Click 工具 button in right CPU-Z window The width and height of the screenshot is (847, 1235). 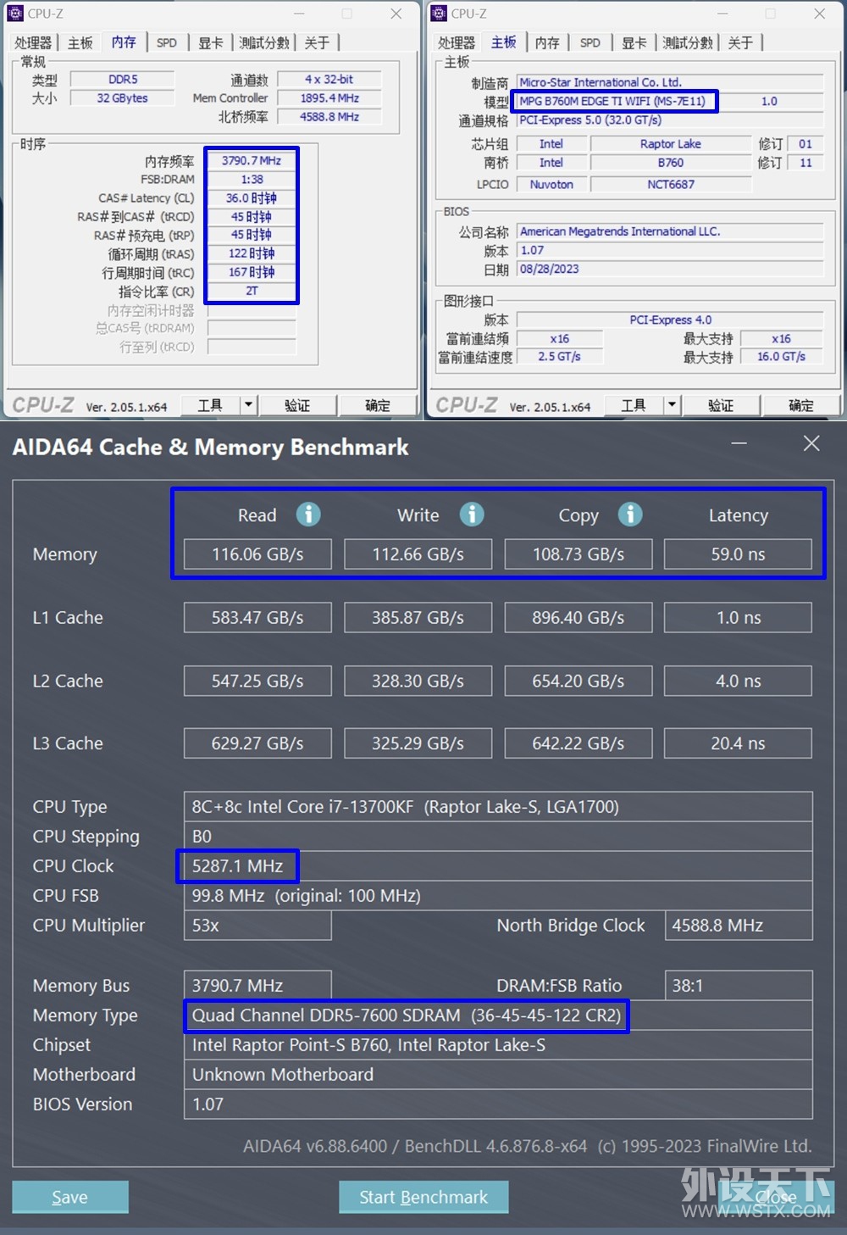pyautogui.click(x=634, y=405)
